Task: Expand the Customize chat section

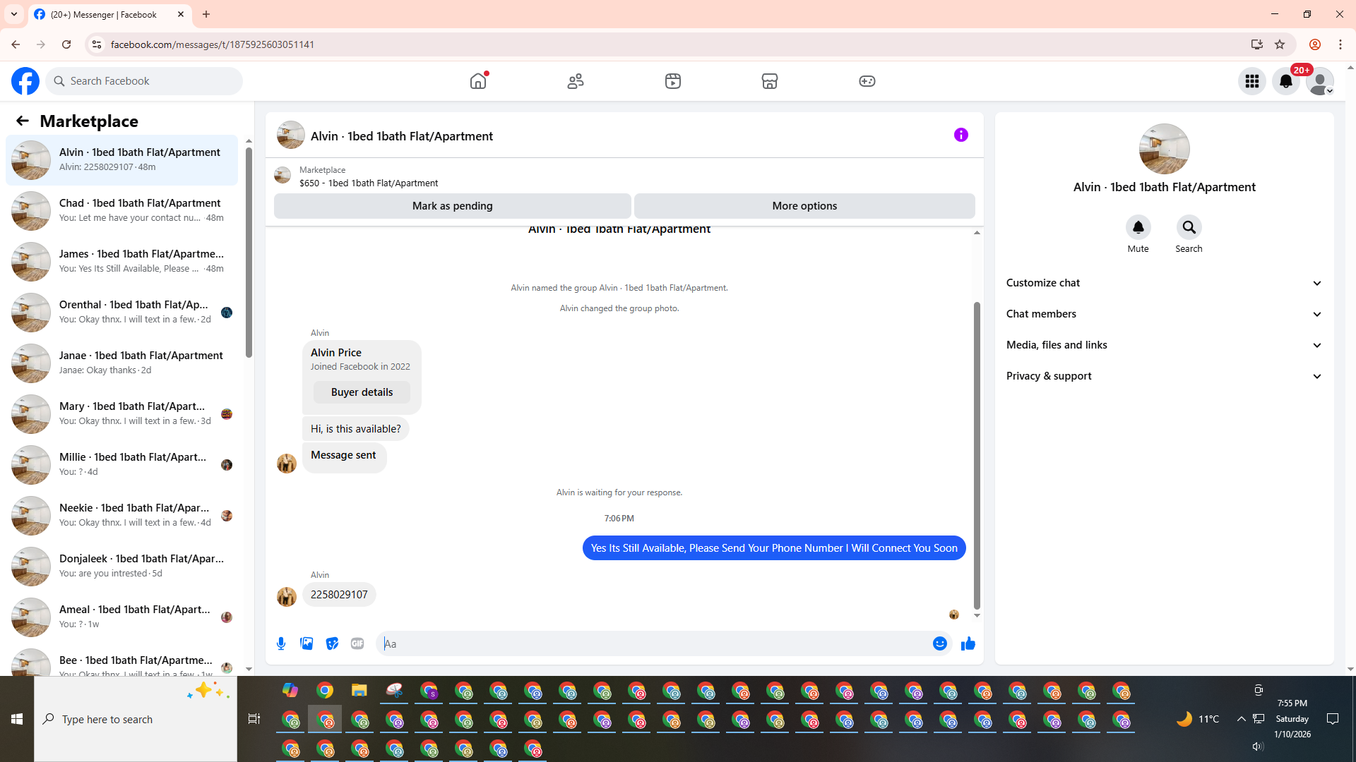Action: point(1164,283)
